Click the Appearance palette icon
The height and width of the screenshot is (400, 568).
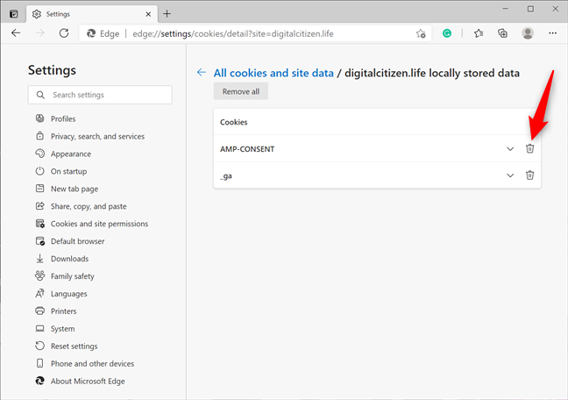(x=39, y=153)
